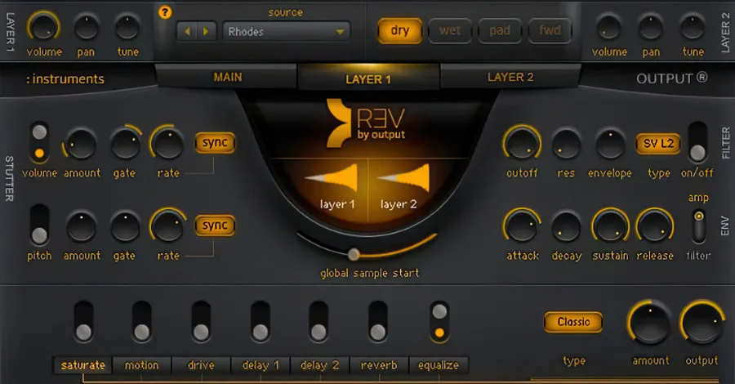Toggle the delay 2 effect switch
Viewport: 735px width, 384px height.
click(x=318, y=323)
